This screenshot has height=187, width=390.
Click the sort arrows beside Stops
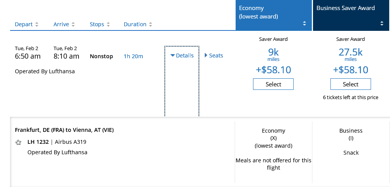tap(108, 25)
